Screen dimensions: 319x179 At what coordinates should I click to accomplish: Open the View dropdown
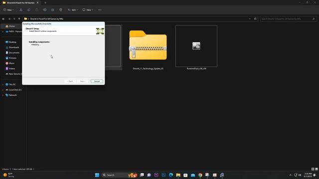coord(88,10)
